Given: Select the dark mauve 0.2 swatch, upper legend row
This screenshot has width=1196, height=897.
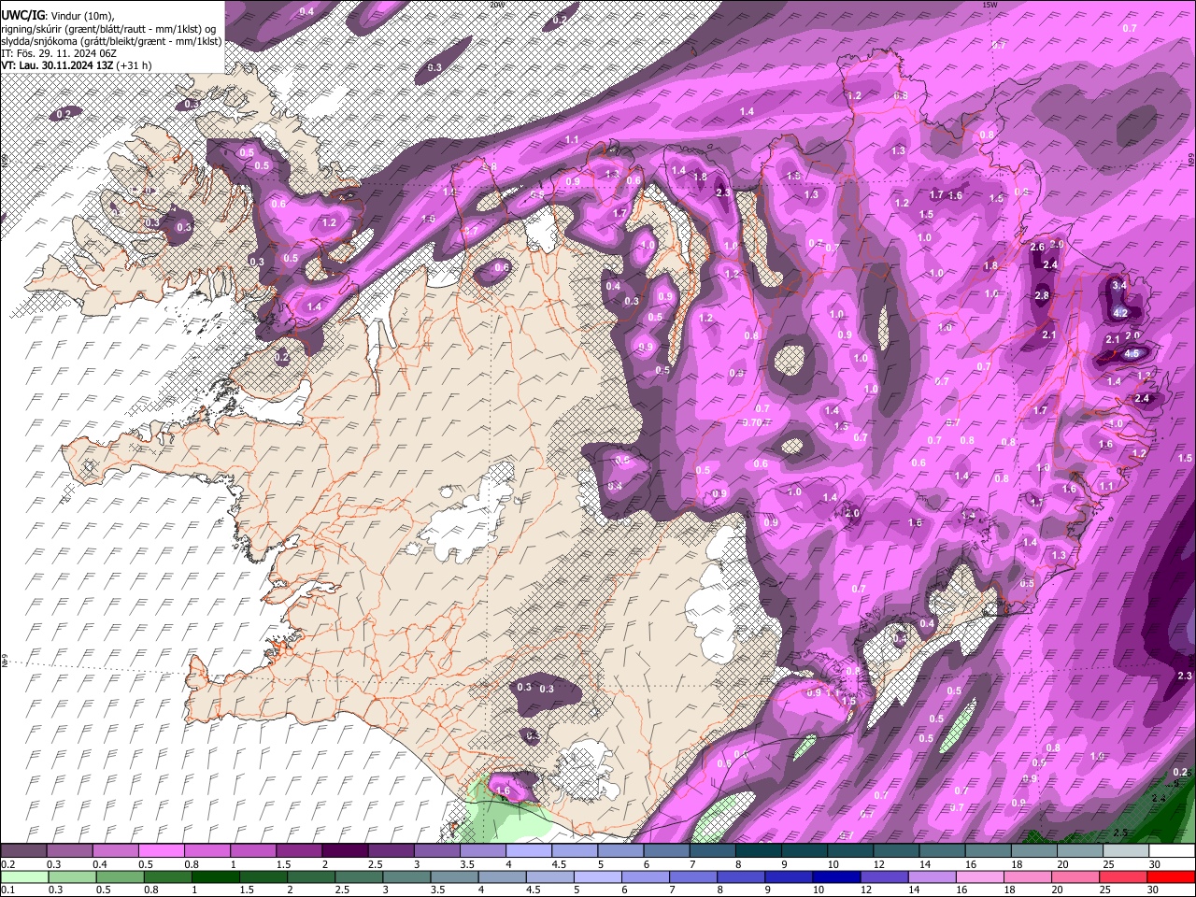Looking at the screenshot, I should 23,851.
